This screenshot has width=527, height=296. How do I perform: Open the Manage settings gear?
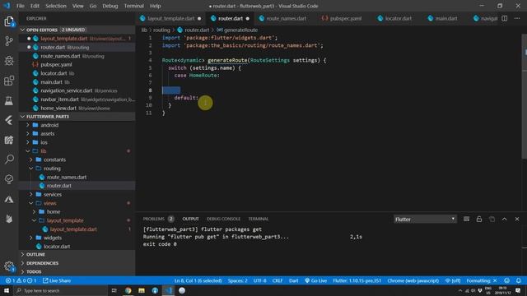9,266
